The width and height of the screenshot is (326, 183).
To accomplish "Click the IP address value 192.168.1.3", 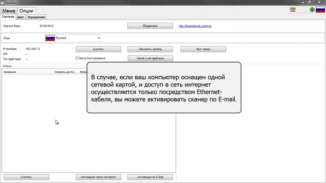I will (33, 49).
